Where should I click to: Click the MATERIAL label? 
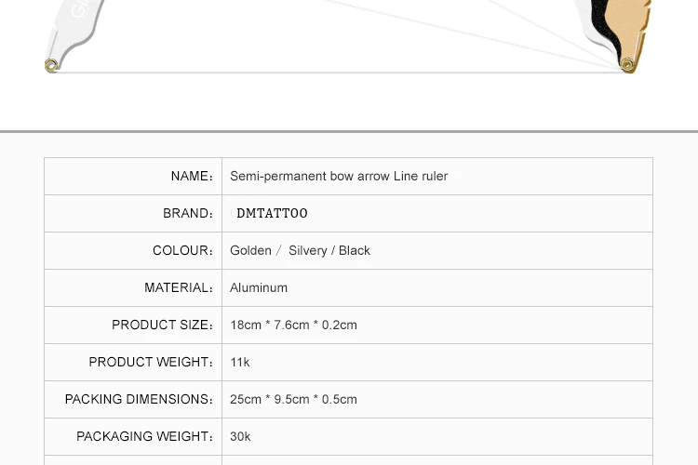click(x=179, y=287)
